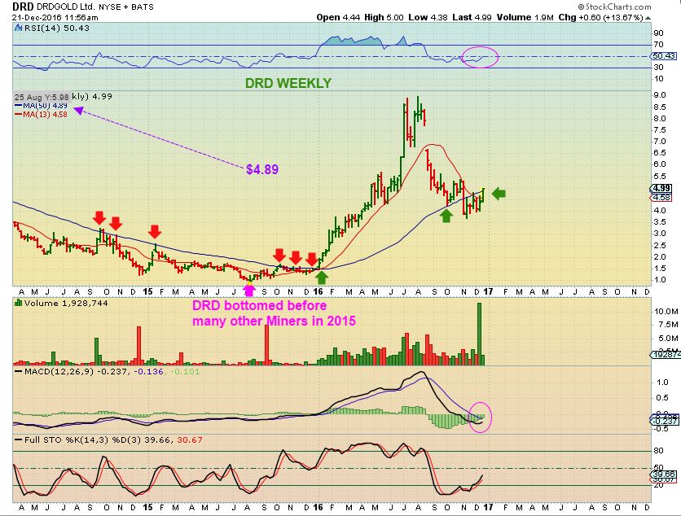
Task: Click the green -0.101 MACD histogram value
Action: point(185,371)
